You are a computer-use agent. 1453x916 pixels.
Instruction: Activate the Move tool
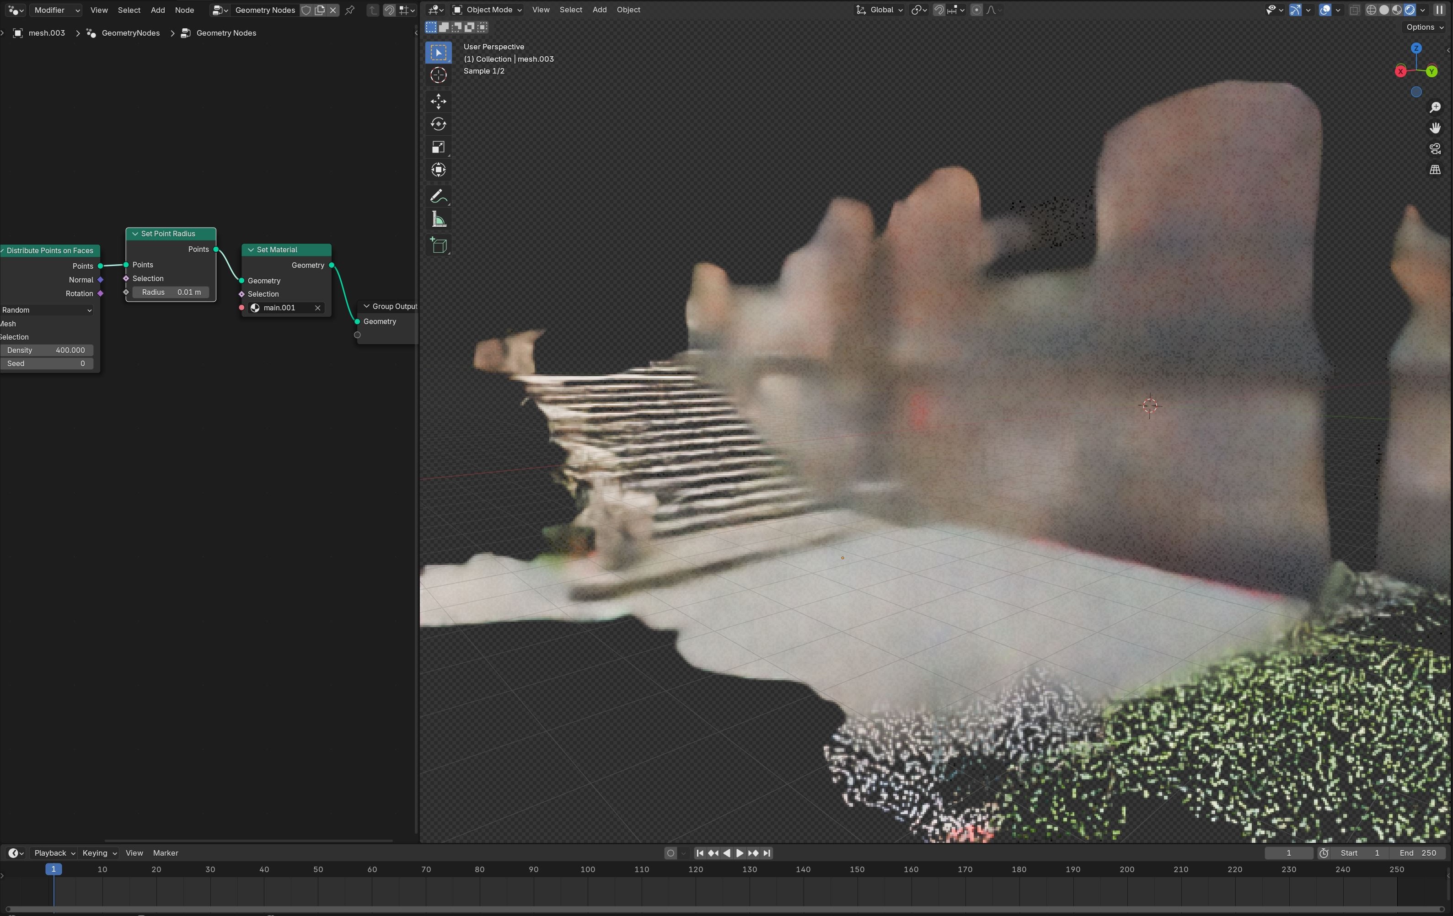(x=438, y=101)
